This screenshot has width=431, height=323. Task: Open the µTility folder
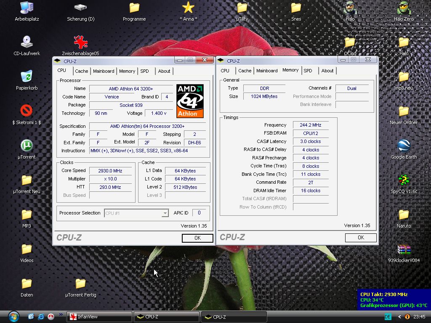242,11
